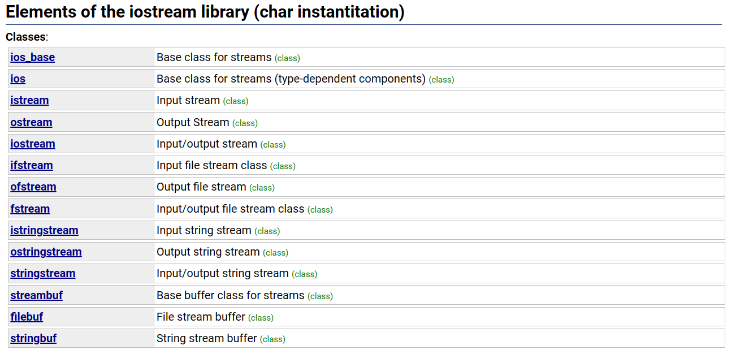
Task: Select the ifstream link
Action: 31,165
